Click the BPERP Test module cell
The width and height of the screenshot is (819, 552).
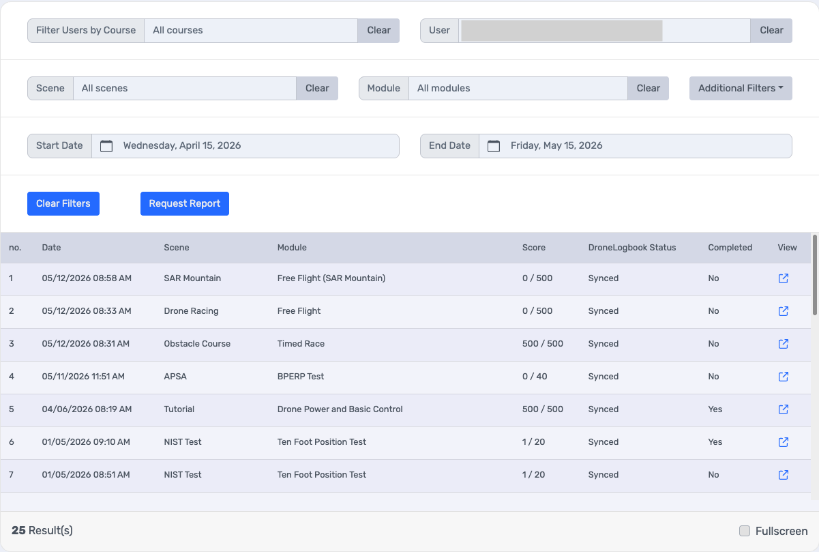(x=301, y=377)
